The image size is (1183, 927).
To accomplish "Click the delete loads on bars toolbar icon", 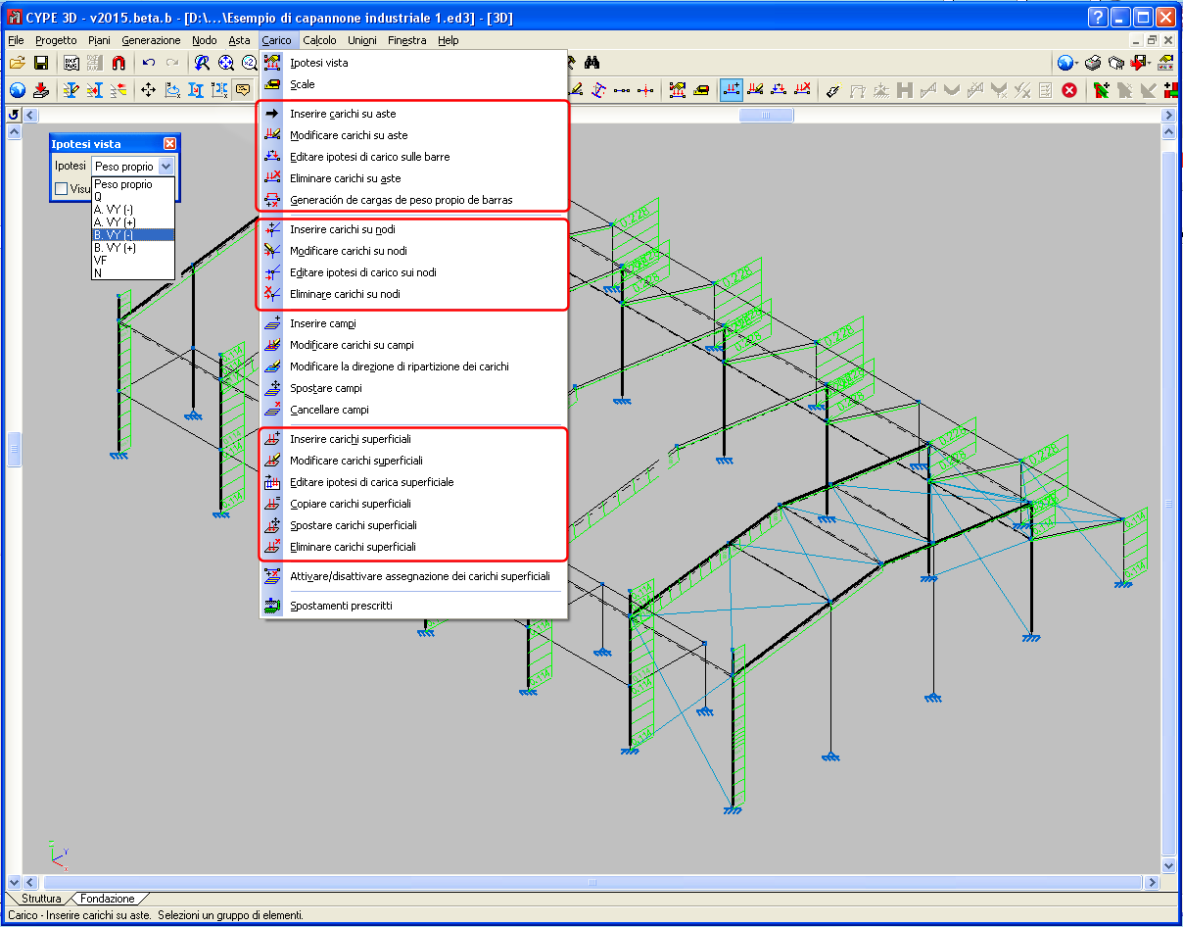I will pyautogui.click(x=803, y=90).
